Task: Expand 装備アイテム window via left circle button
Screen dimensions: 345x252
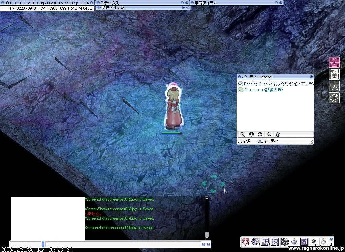Action: coord(192,3)
